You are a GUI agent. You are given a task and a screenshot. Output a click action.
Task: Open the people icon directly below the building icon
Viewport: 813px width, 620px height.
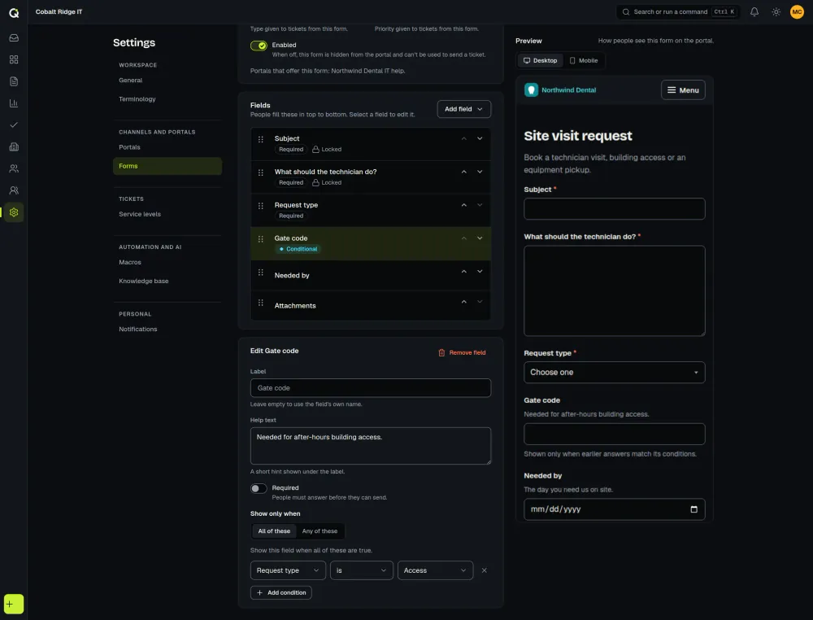[x=14, y=168]
